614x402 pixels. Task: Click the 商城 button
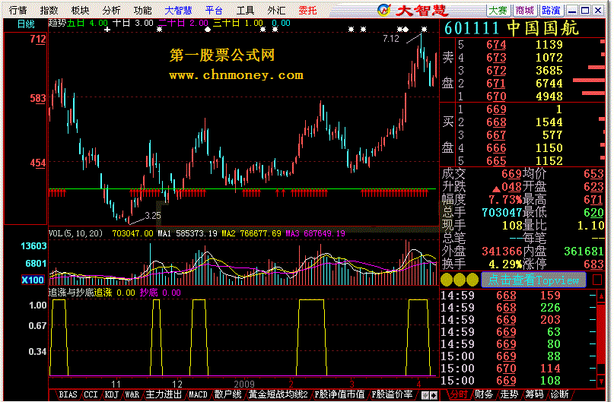(x=524, y=10)
